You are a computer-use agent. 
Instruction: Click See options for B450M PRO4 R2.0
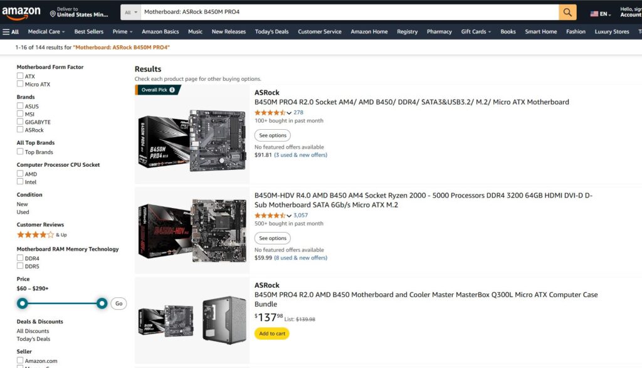tap(273, 135)
